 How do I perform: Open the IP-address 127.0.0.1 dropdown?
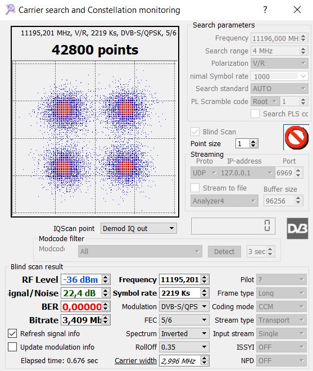[247, 173]
